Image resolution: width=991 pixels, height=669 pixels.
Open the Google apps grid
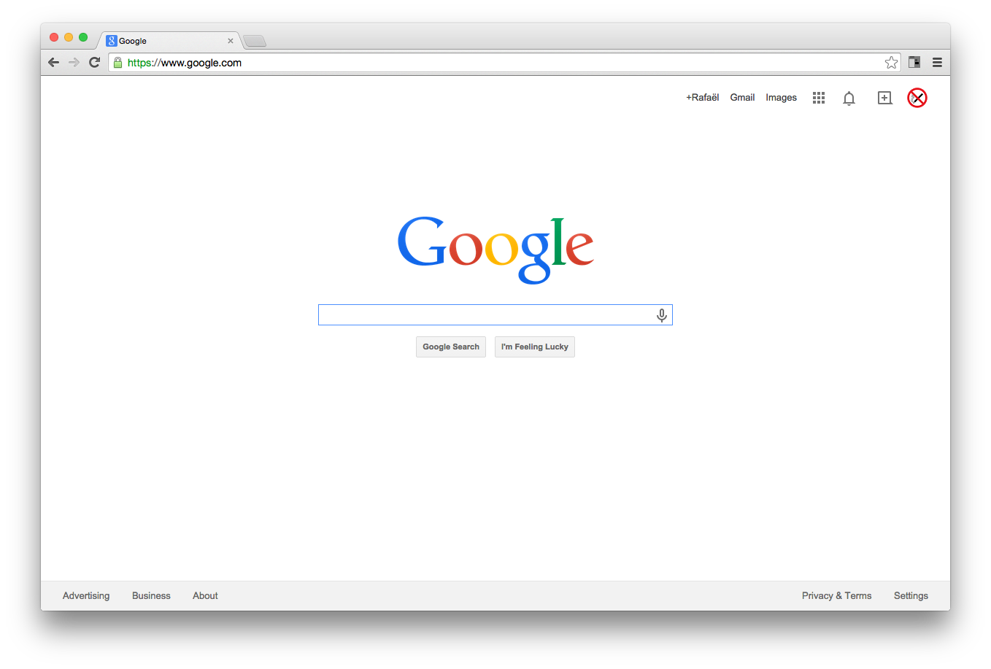[x=819, y=98]
